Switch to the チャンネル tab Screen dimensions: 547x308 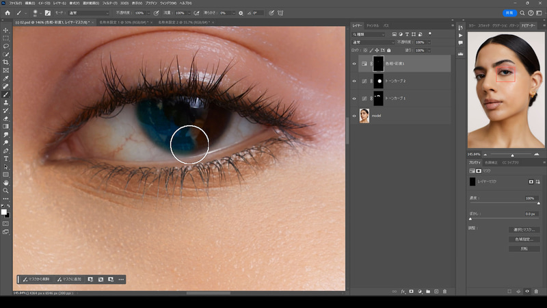click(372, 25)
